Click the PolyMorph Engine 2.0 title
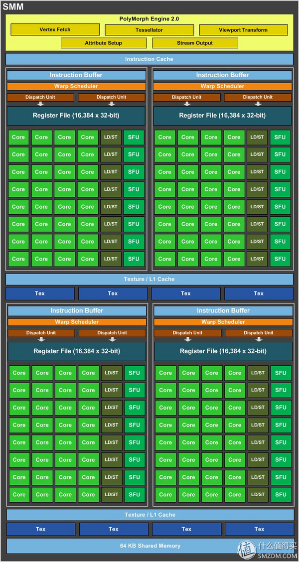 [x=149, y=19]
